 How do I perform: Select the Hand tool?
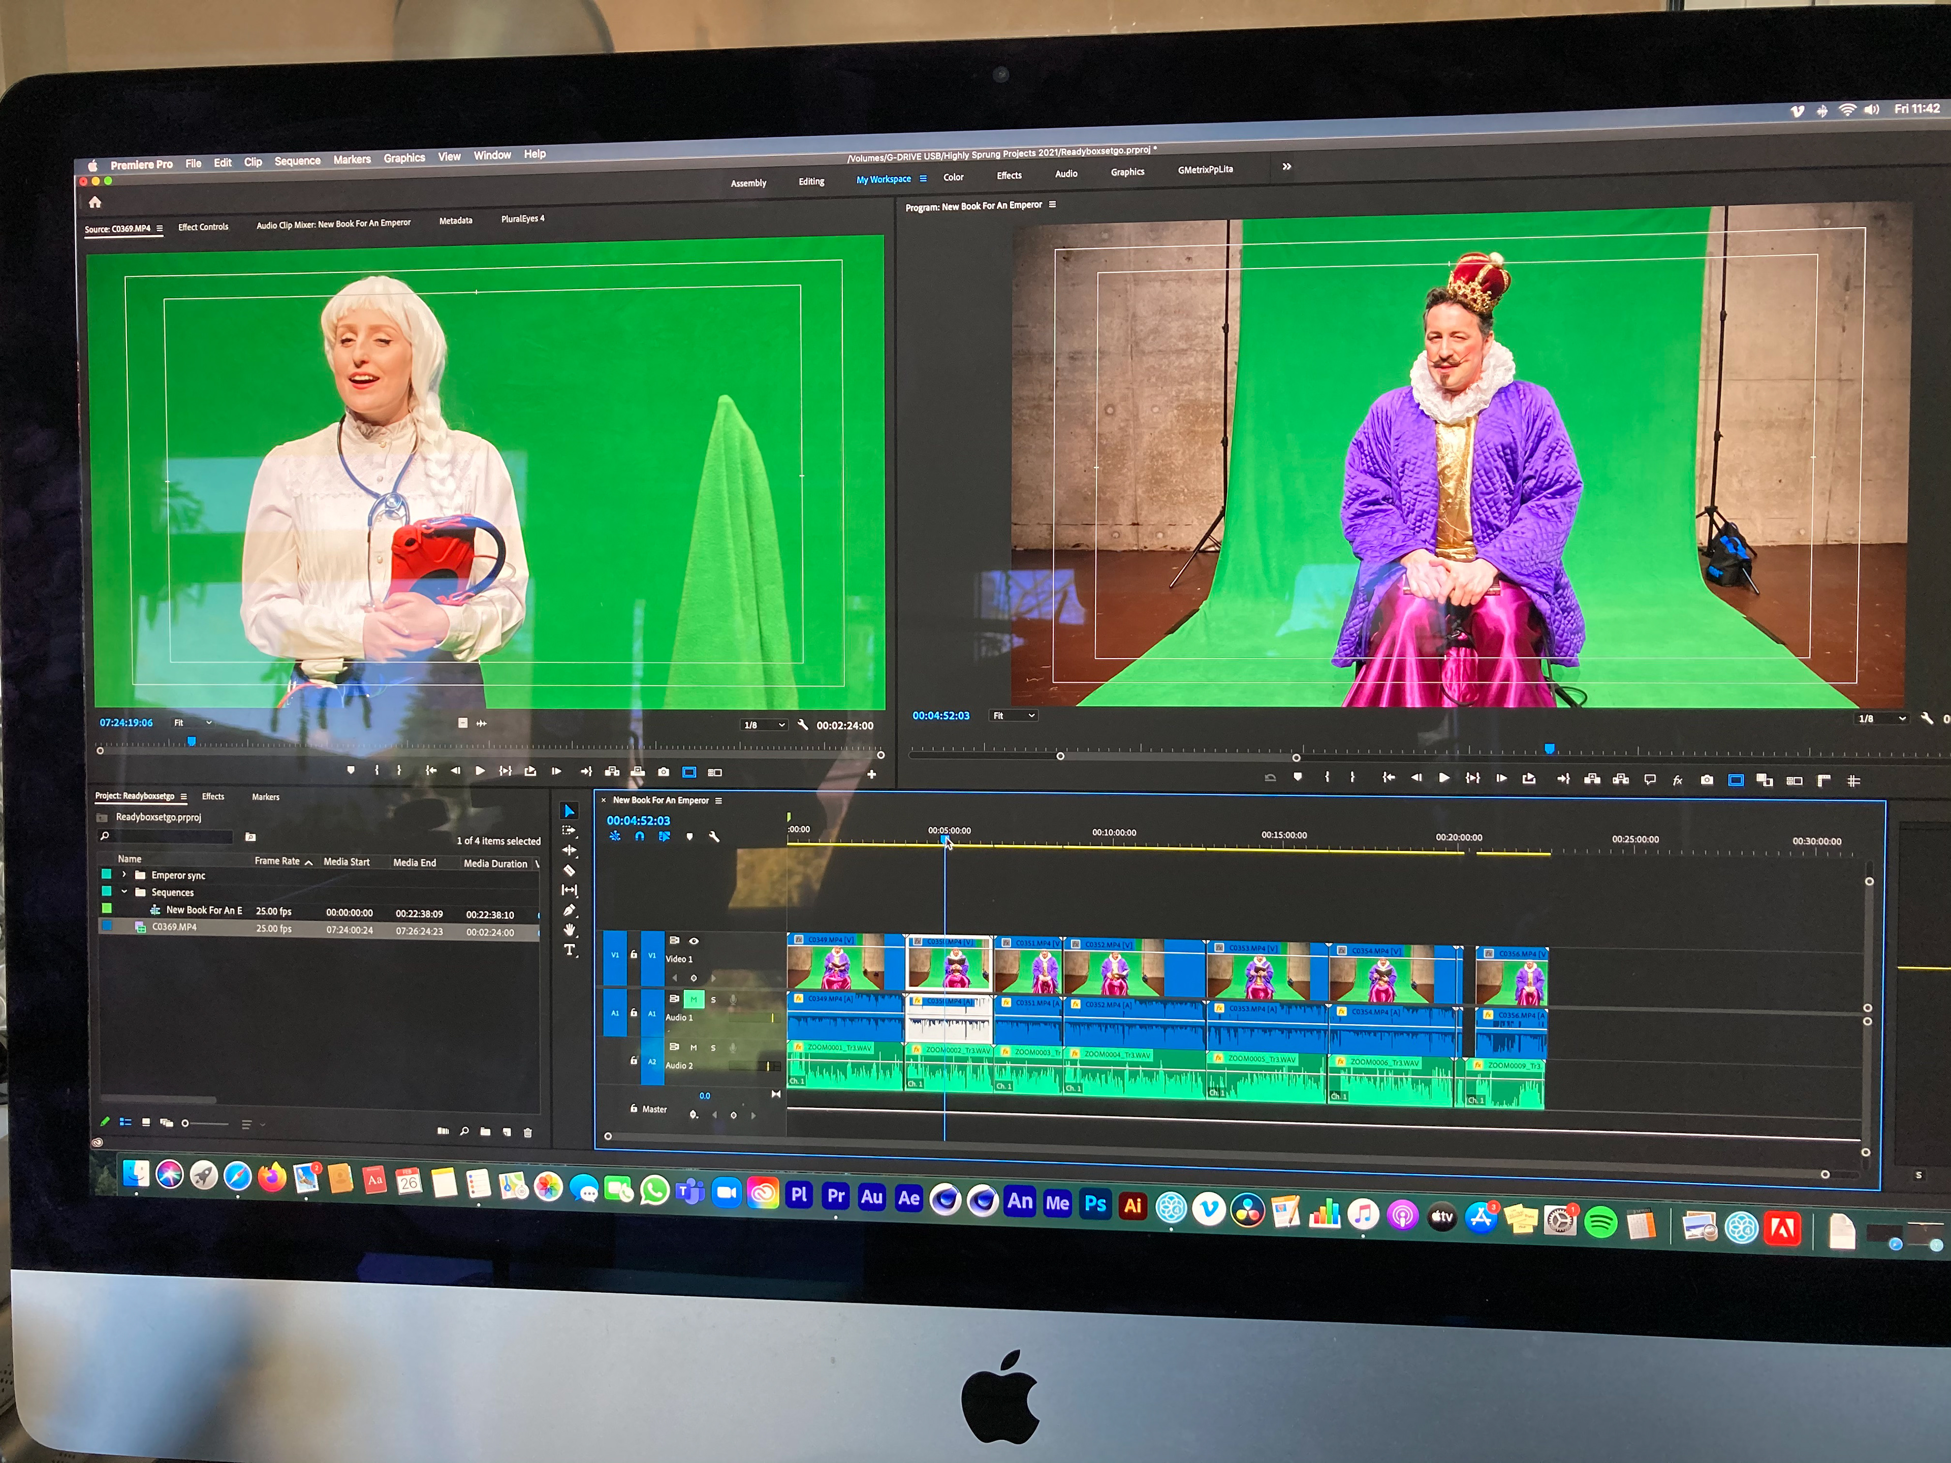569,929
